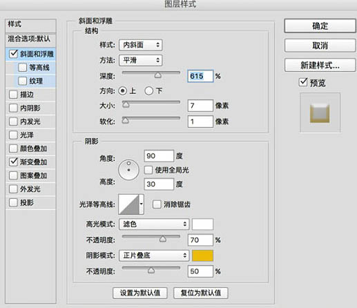This screenshot has height=308, width=357.
Task: Select the 下 direction radio button
Action: coord(148,90)
